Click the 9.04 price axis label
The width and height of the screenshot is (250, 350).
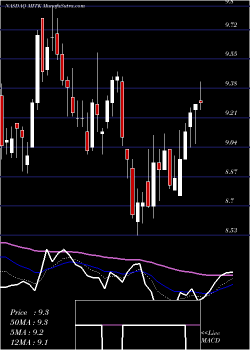(231, 142)
